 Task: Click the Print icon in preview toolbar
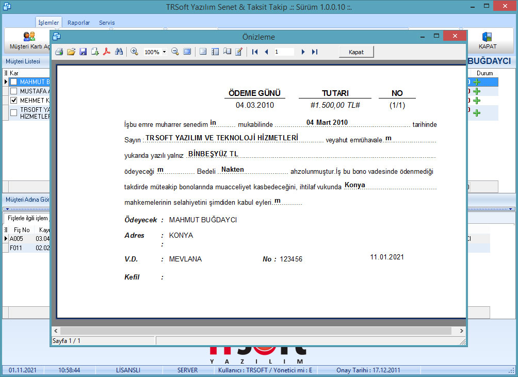[59, 52]
